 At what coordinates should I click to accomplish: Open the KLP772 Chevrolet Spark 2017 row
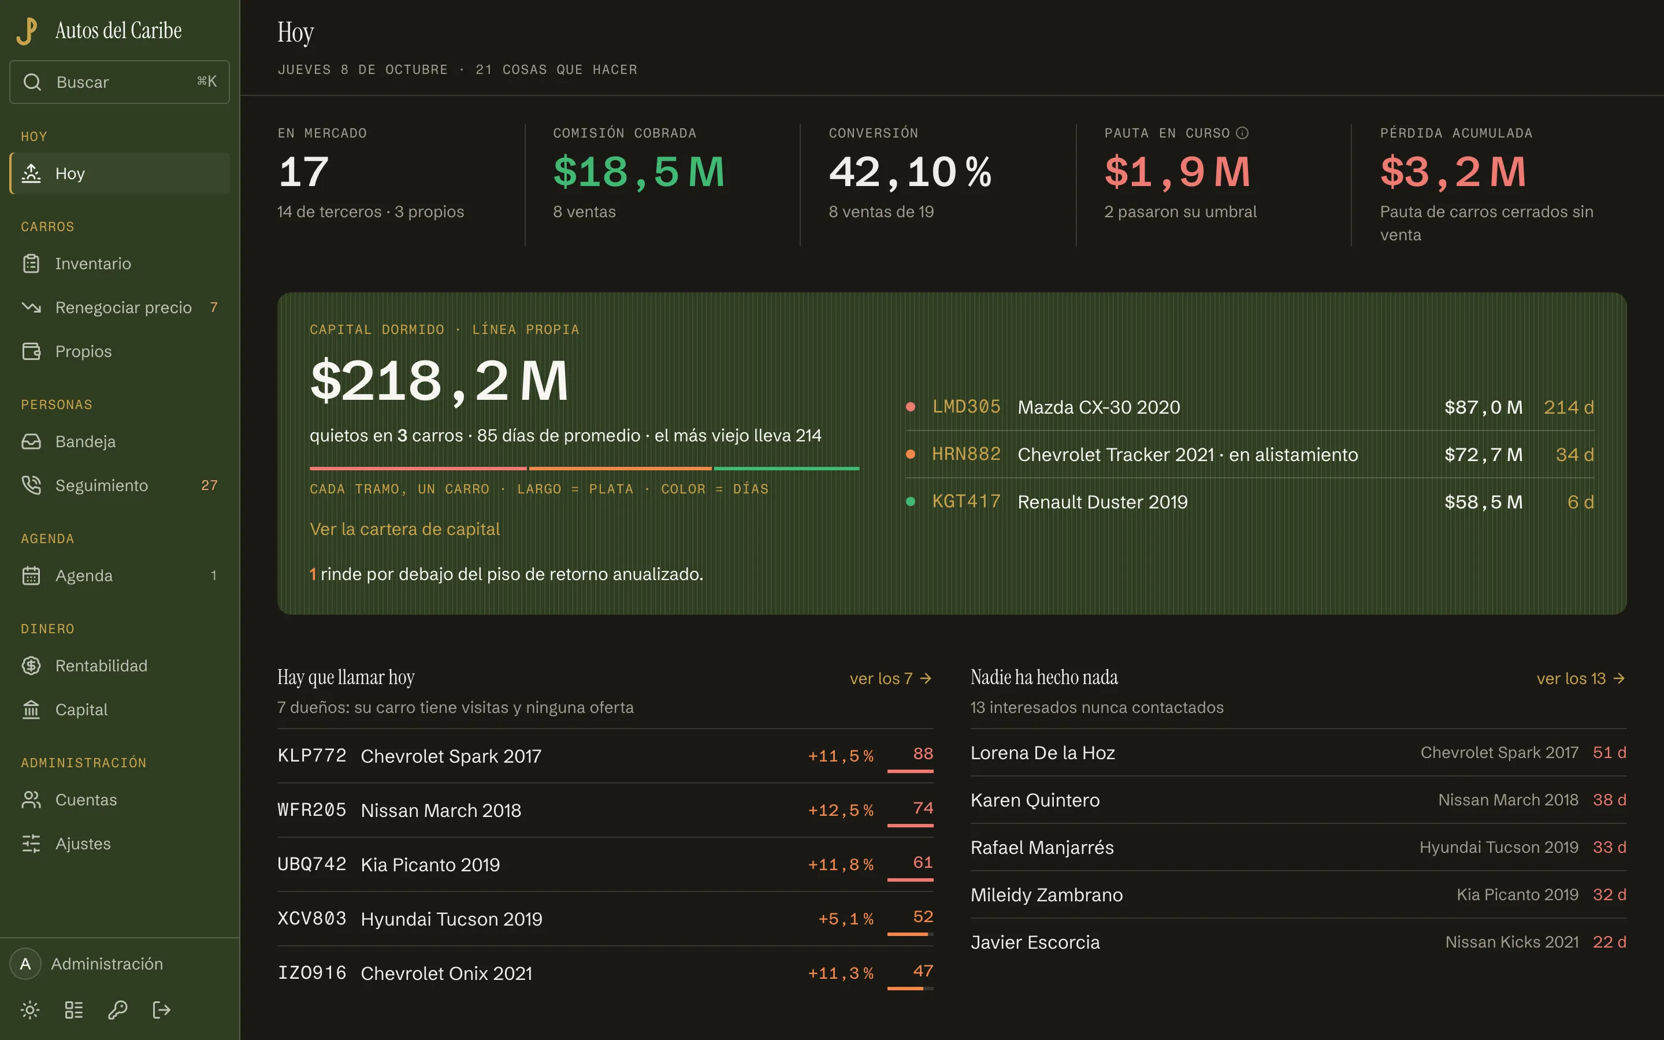[x=605, y=756]
